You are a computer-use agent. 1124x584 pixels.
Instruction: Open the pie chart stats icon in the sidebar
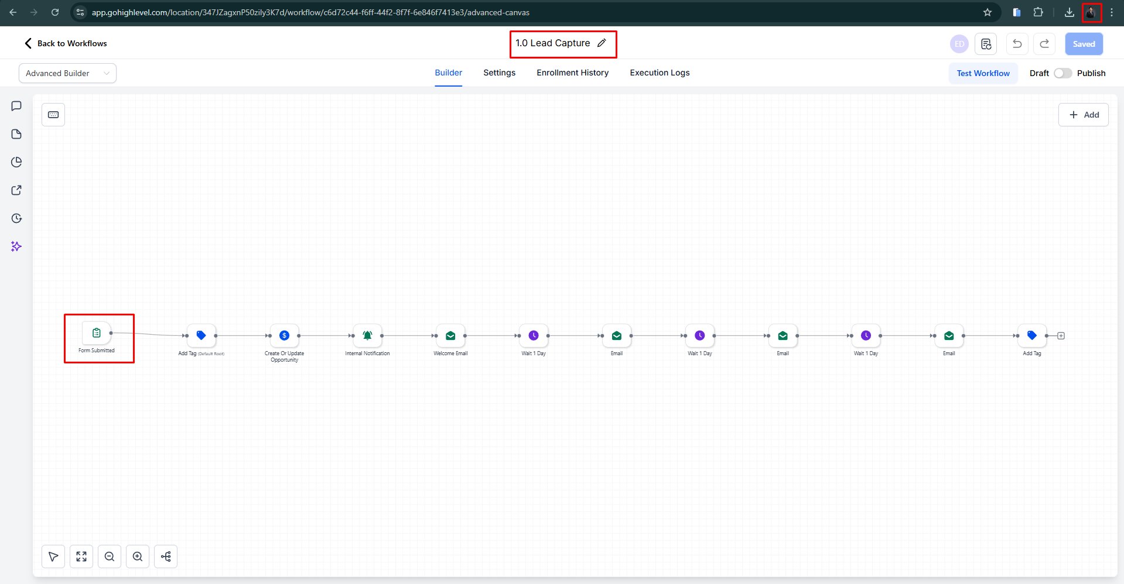click(16, 162)
